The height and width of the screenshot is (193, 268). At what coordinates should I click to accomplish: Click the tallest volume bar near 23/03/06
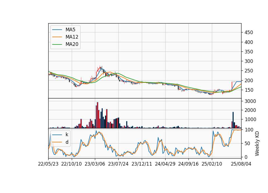point(98,115)
